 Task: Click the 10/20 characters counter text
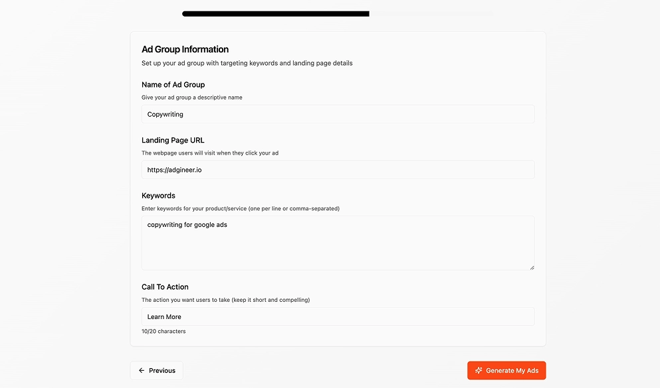164,331
